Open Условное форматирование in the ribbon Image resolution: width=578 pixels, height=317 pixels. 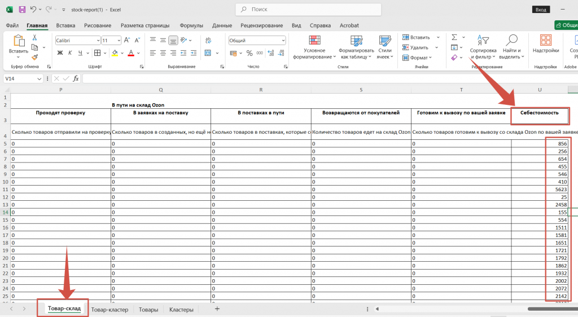314,47
